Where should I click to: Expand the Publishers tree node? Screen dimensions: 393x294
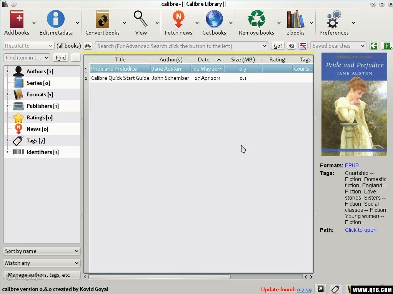tap(7, 106)
